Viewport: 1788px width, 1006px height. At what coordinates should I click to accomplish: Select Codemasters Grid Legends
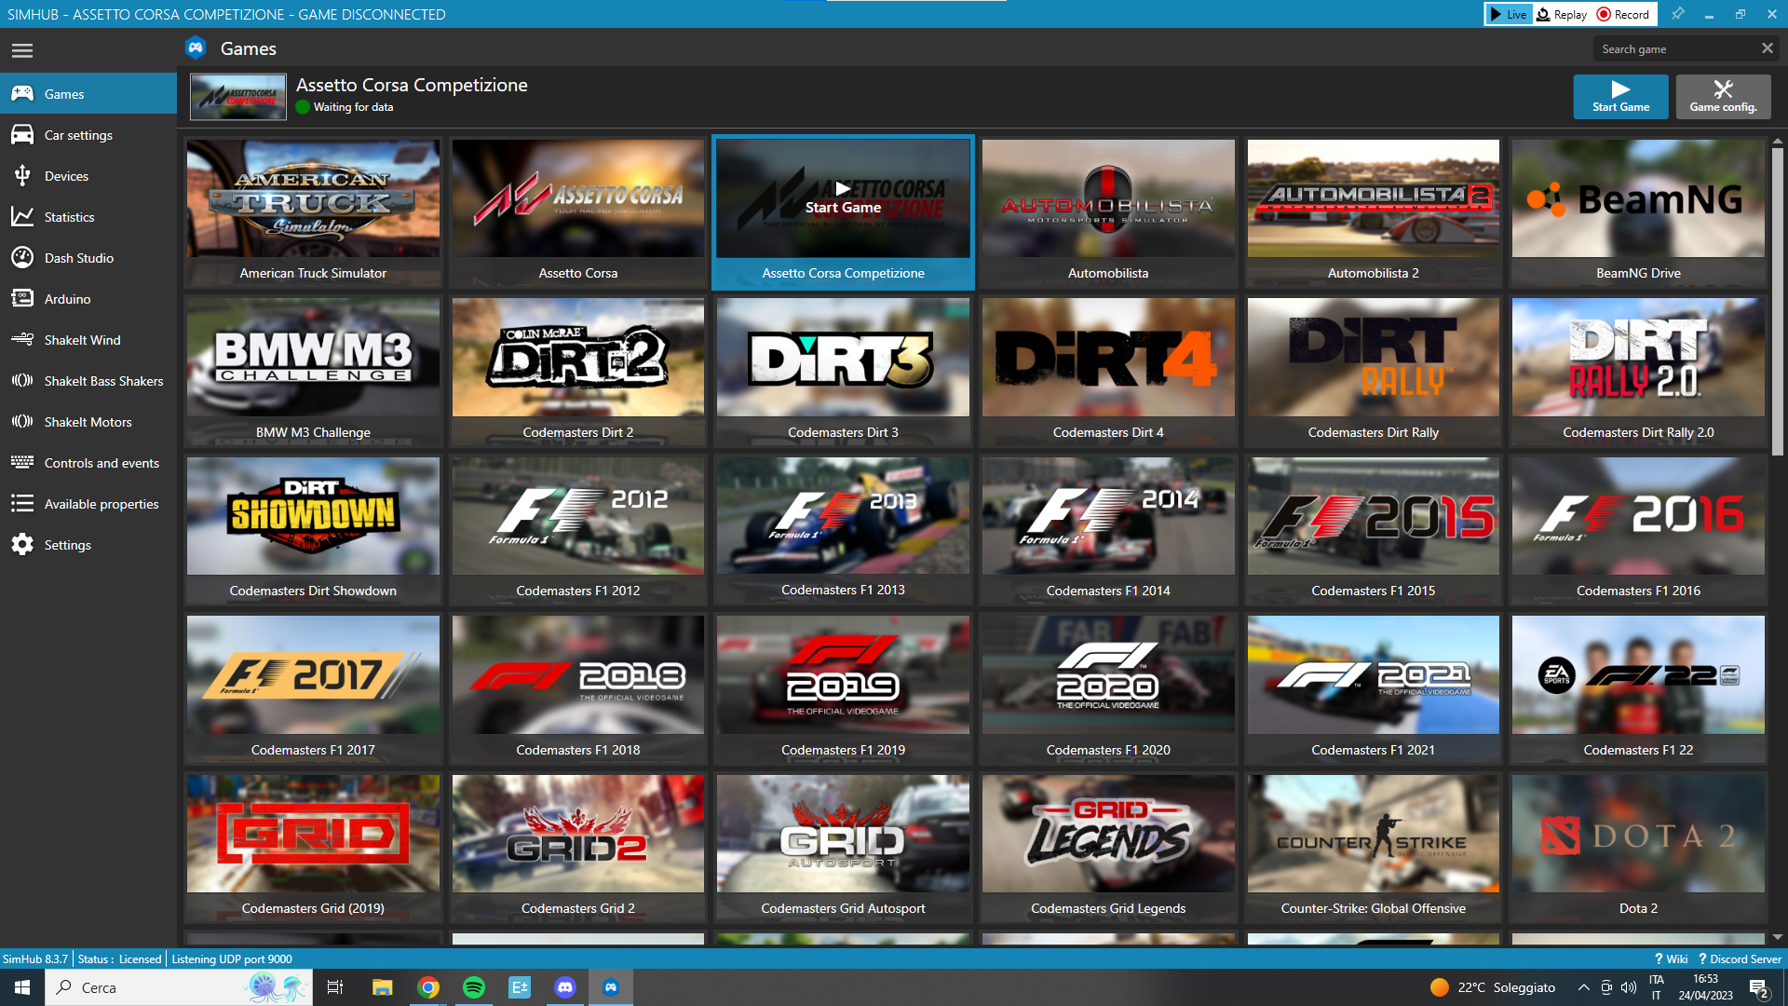click(x=1108, y=848)
